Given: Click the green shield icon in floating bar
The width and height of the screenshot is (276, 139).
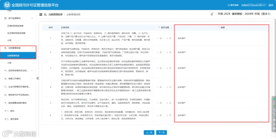Looking at the screenshot, I should 274,99.
